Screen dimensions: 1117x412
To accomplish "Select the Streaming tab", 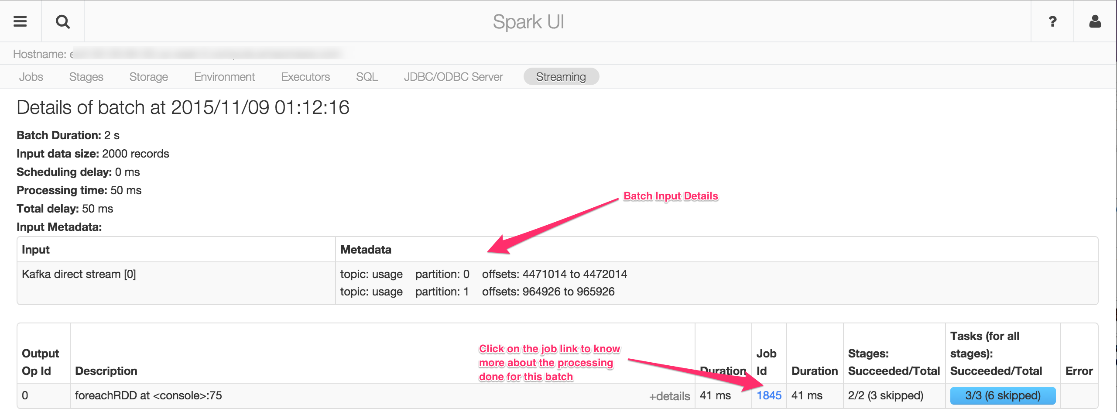I will (561, 77).
